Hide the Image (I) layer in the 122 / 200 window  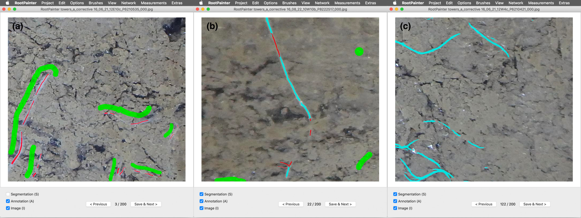tap(395, 208)
